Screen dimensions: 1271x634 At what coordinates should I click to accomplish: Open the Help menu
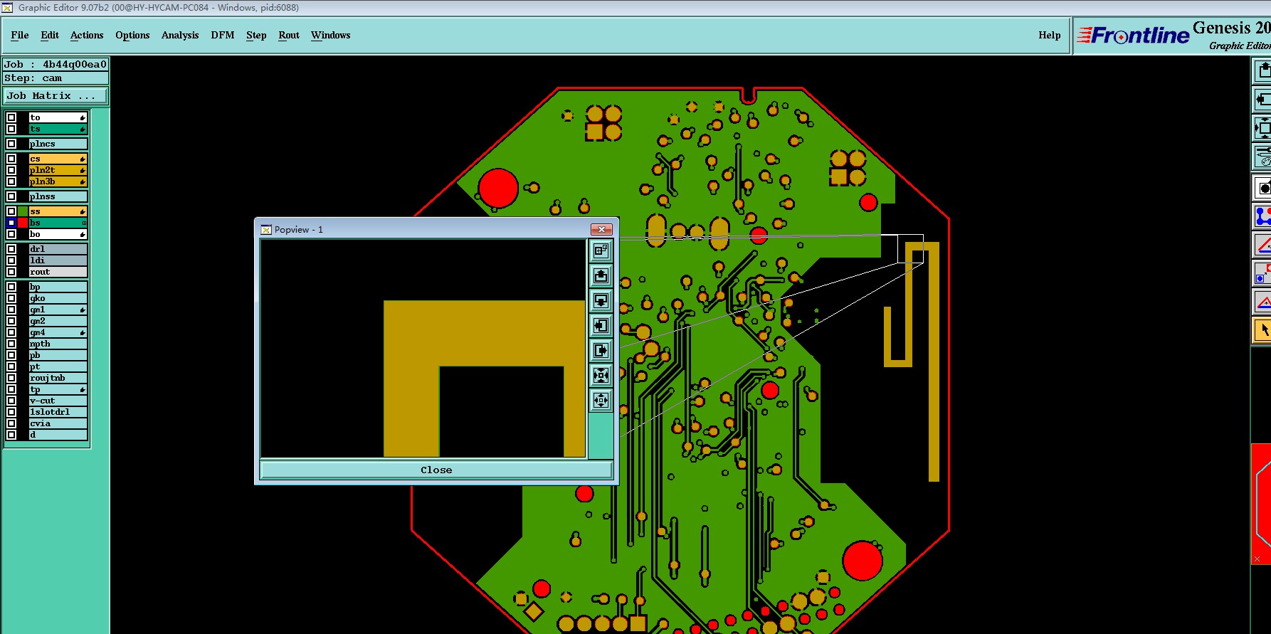click(x=1050, y=35)
